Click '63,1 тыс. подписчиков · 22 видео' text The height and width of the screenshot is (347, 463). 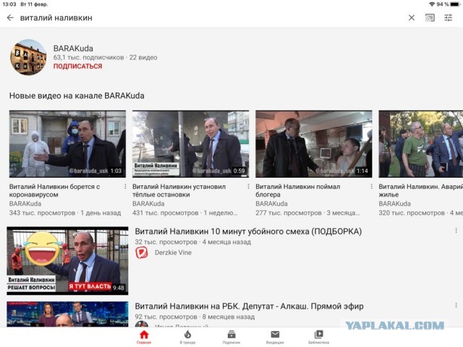(x=105, y=57)
